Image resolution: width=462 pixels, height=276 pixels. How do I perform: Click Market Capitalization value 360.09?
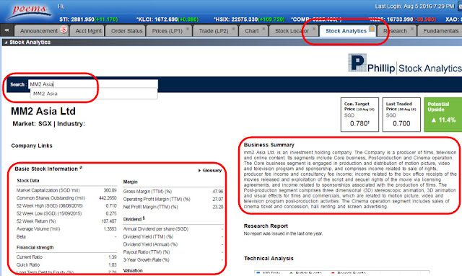pyautogui.click(x=110, y=190)
